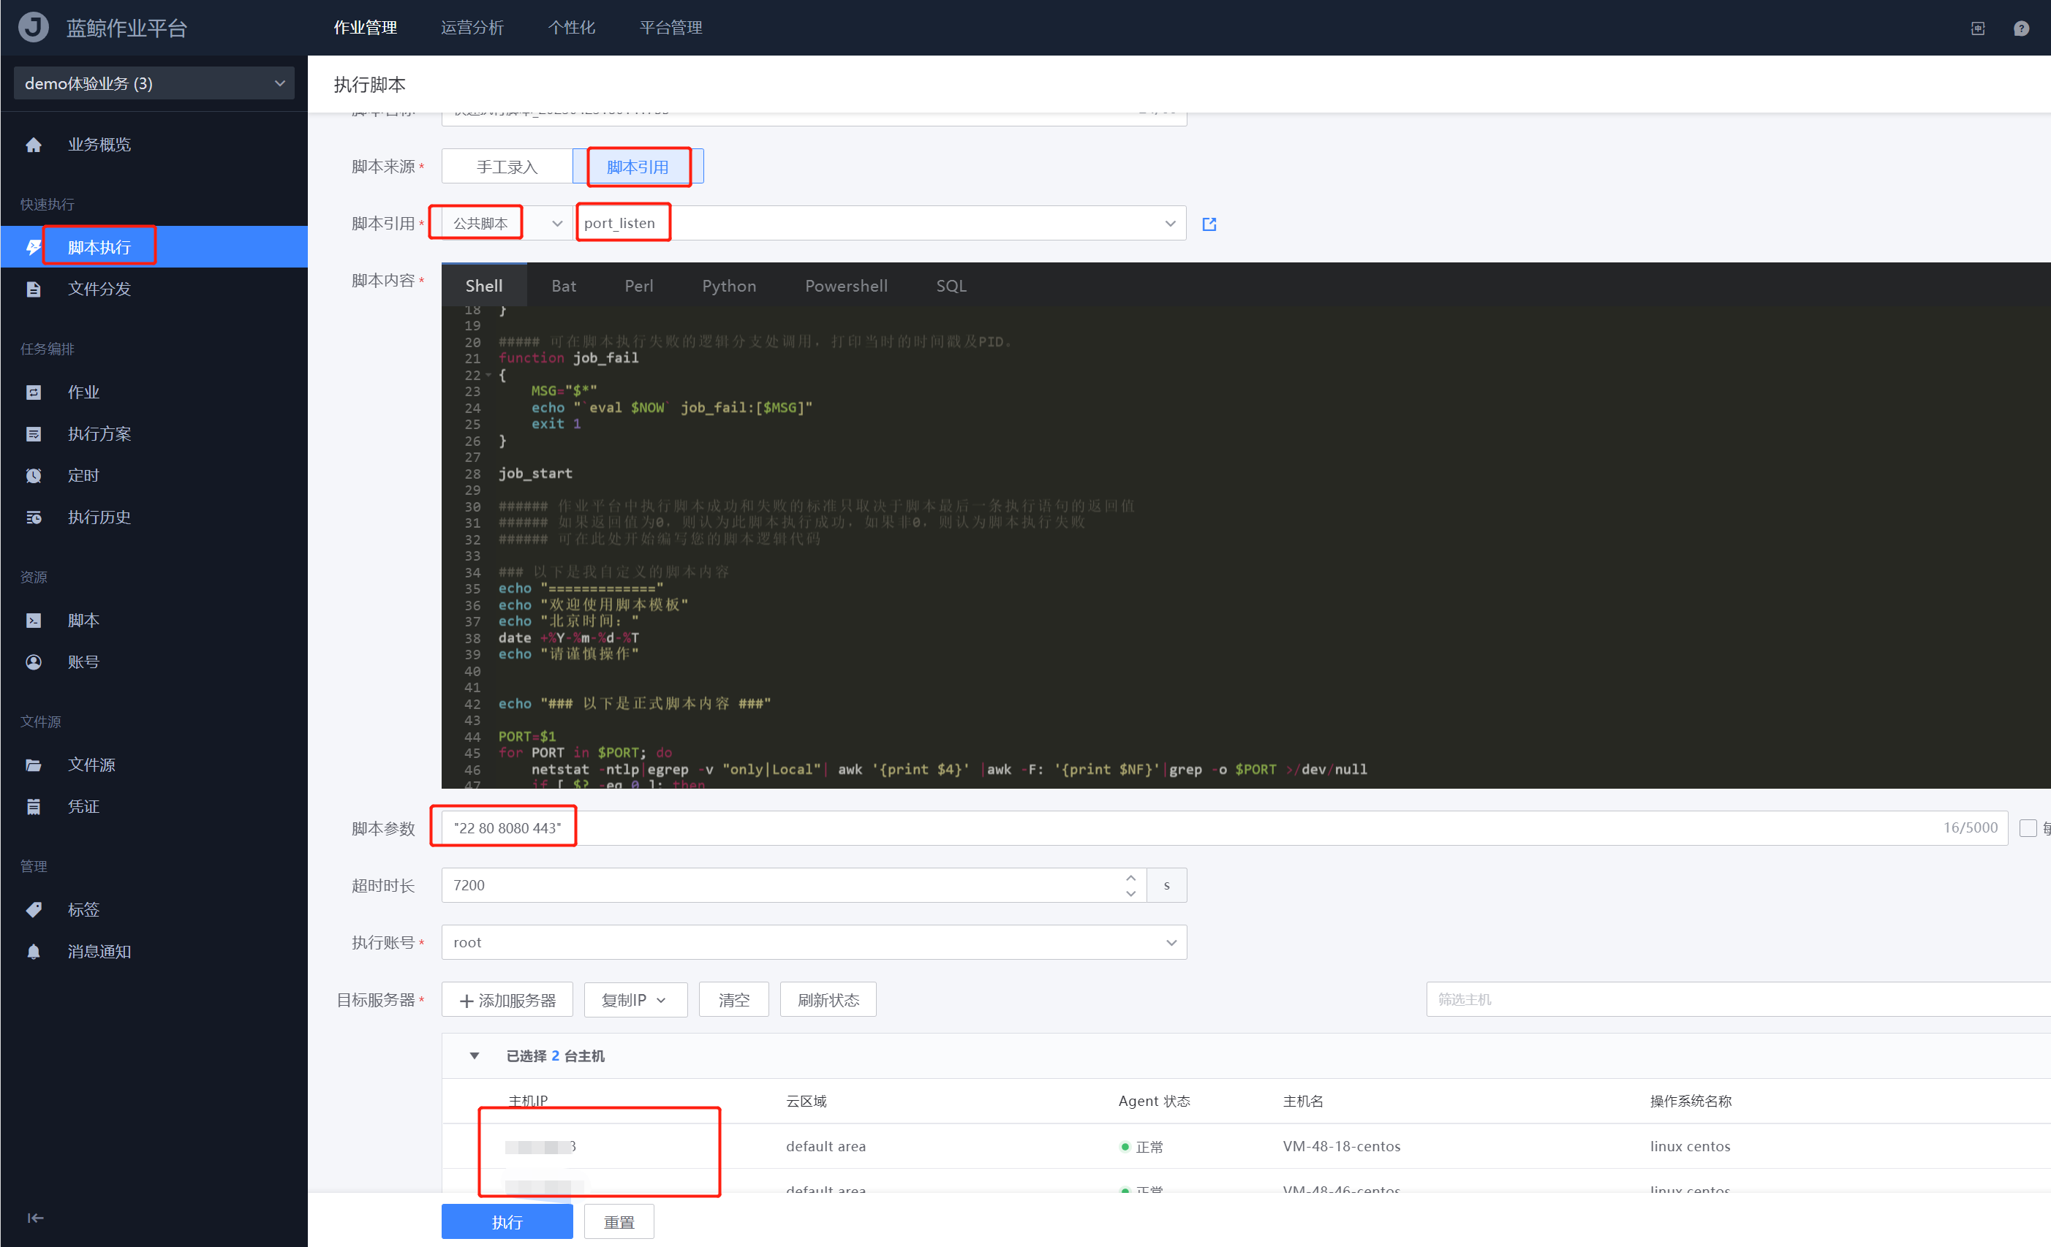Open 业务概览 in the sidebar
This screenshot has width=2051, height=1247.
pyautogui.click(x=99, y=145)
